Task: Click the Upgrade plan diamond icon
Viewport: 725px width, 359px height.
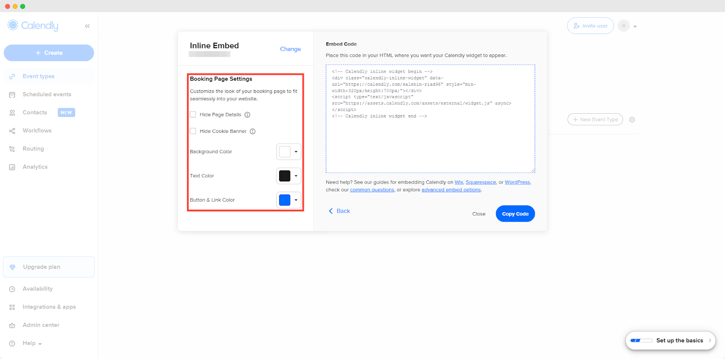Action: pyautogui.click(x=13, y=267)
